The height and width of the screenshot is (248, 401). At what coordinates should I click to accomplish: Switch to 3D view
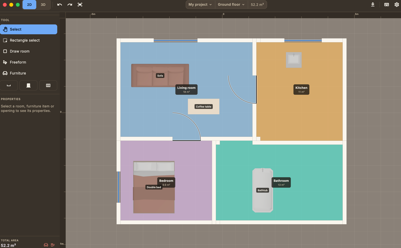pyautogui.click(x=43, y=5)
